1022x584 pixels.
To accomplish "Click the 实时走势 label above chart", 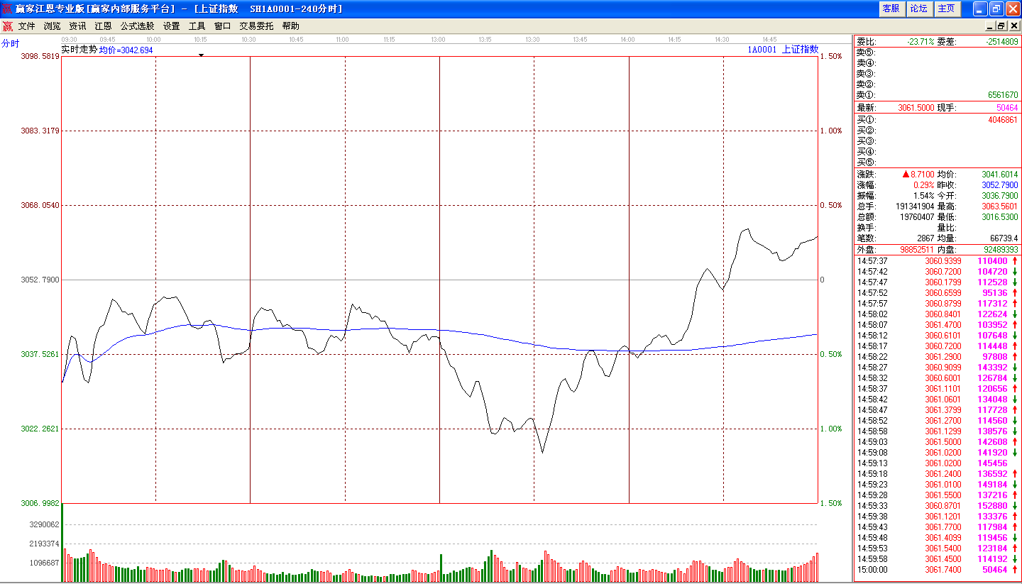I will [79, 50].
